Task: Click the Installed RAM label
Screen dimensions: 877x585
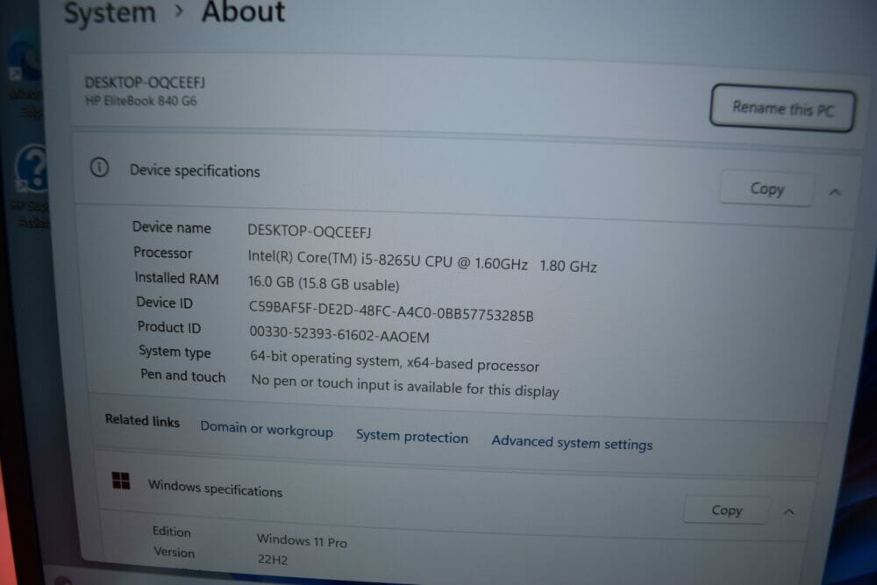Action: pos(176,278)
